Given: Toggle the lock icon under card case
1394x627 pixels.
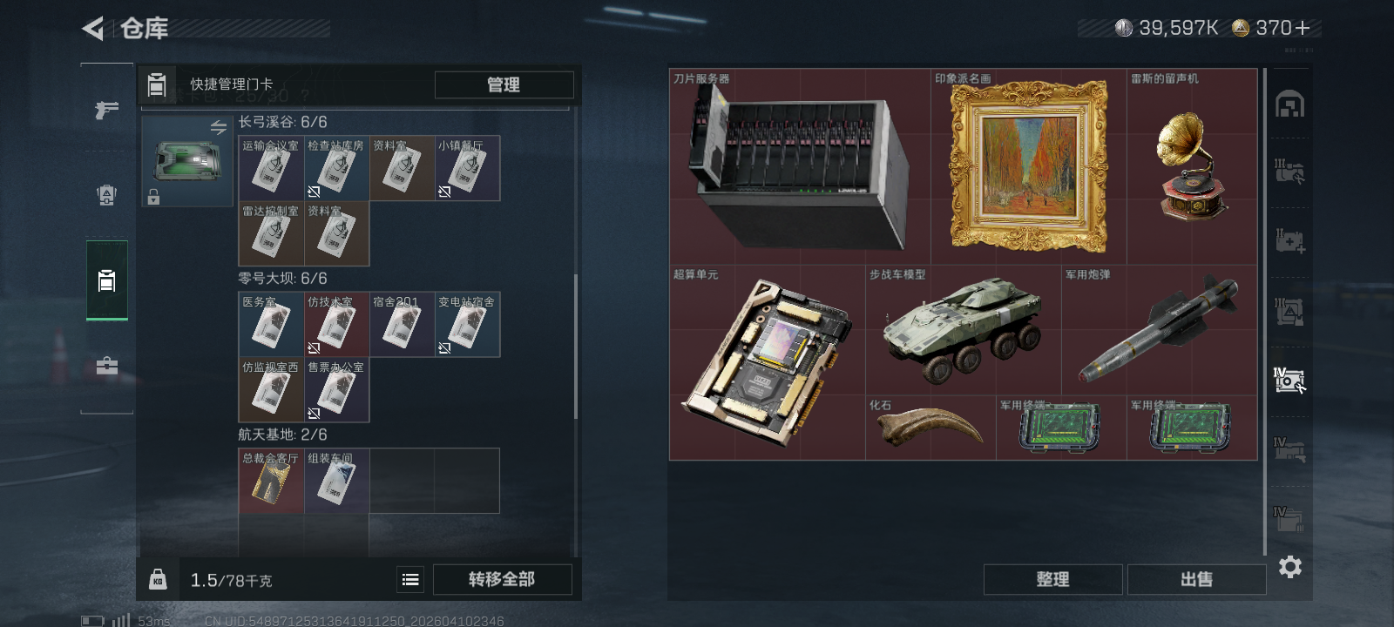Looking at the screenshot, I should (x=153, y=198).
